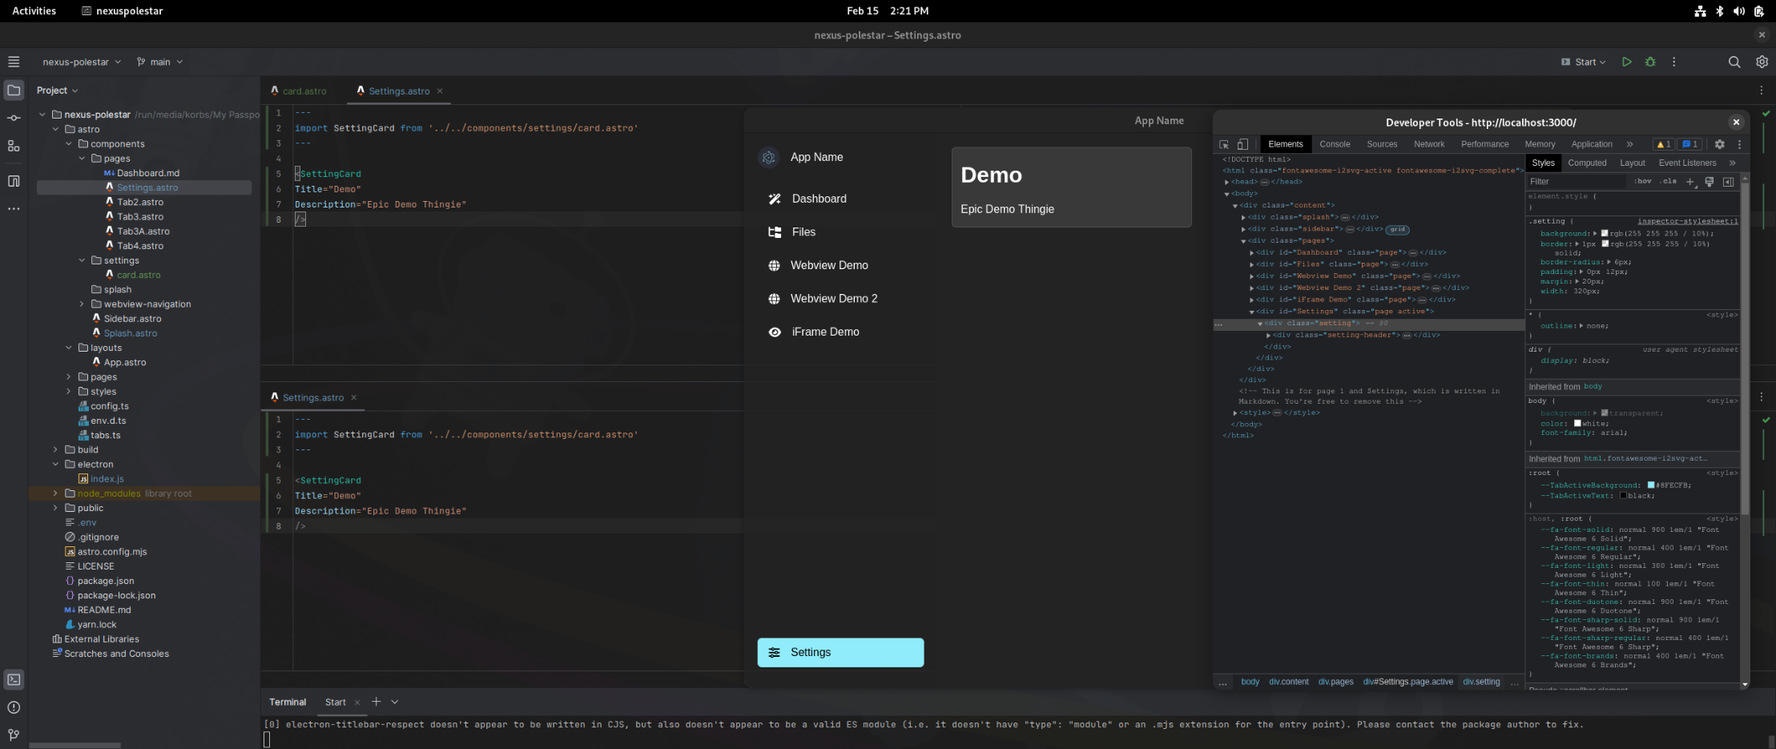This screenshot has width=1776, height=749.
Task: Click the IDE search magnifier icon
Action: click(x=1734, y=62)
